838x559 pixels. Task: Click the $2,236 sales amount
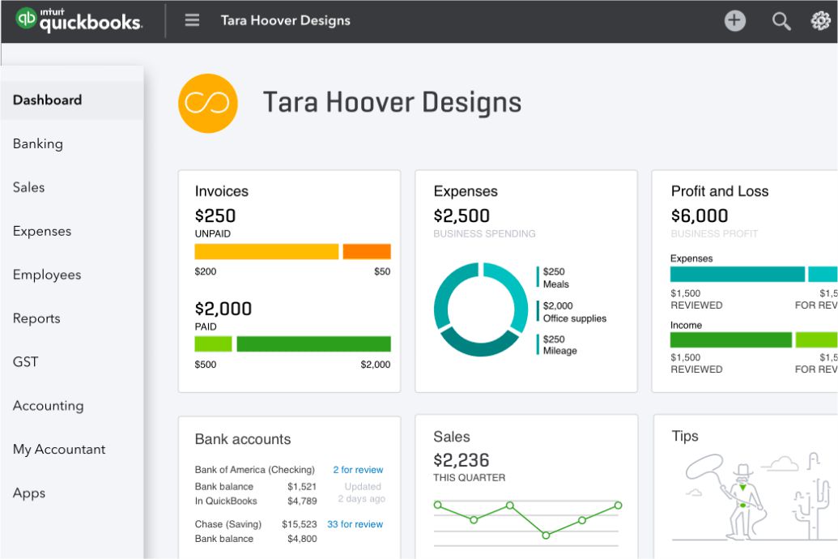tap(462, 460)
